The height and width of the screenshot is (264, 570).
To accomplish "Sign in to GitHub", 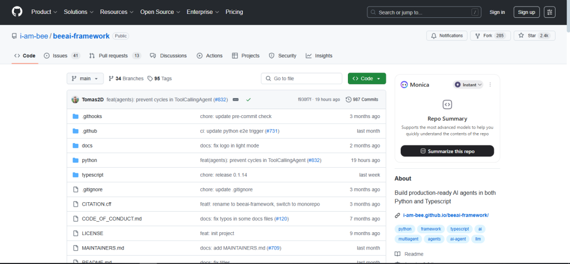I will click(497, 12).
